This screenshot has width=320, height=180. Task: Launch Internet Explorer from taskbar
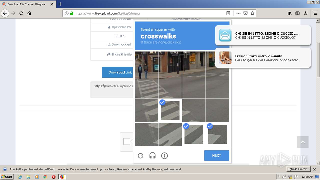tap(20, 177)
